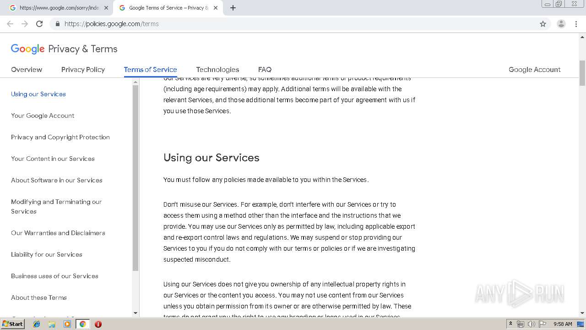The width and height of the screenshot is (586, 330).
Task: Open the Google Account link
Action: pyautogui.click(x=534, y=70)
